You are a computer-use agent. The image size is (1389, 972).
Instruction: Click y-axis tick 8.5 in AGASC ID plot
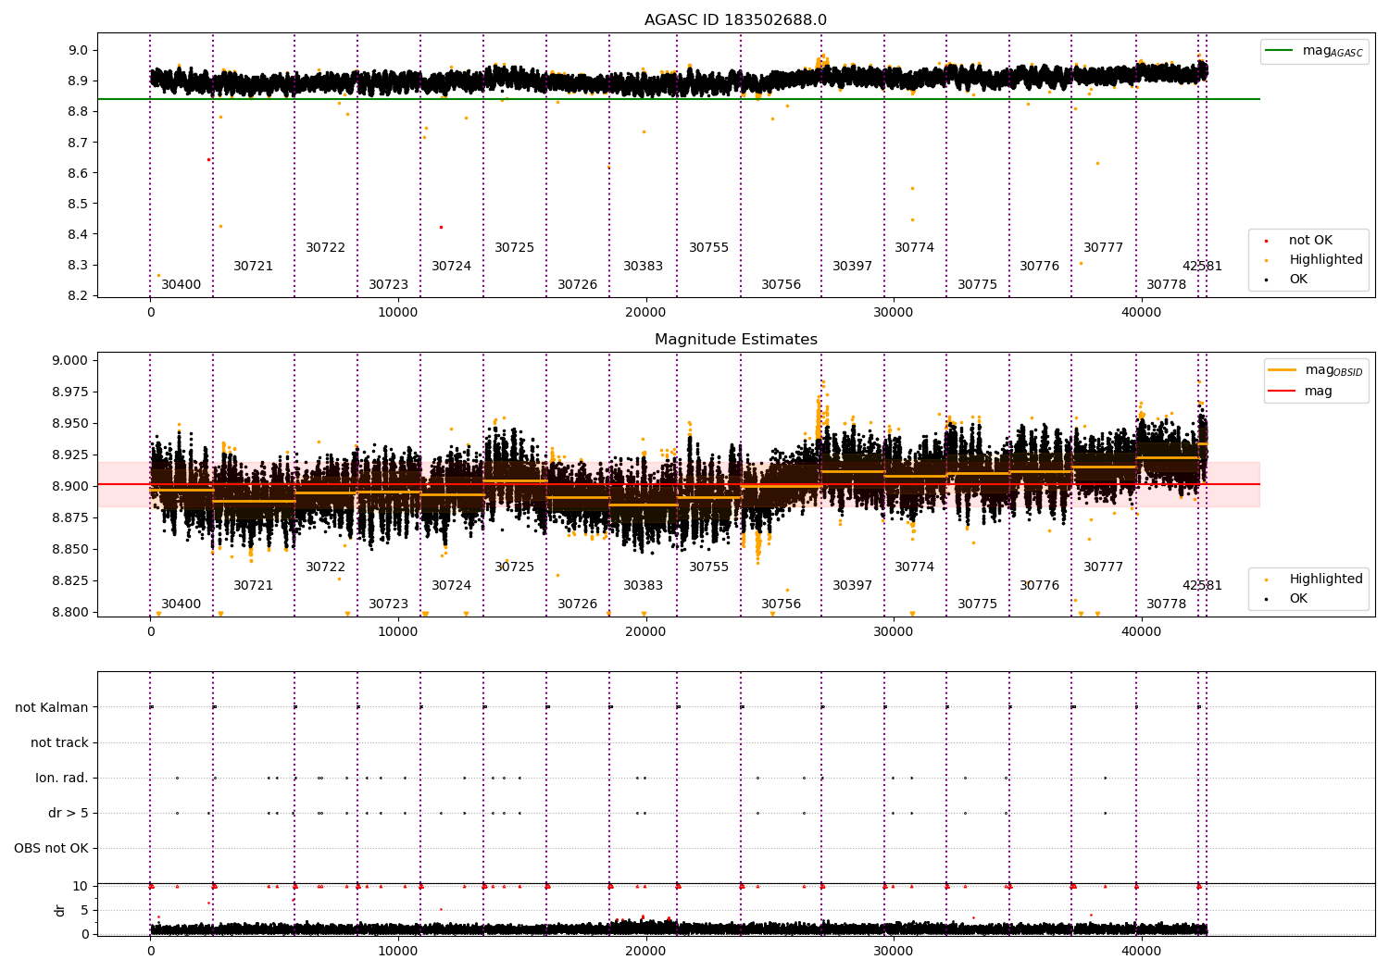point(79,204)
